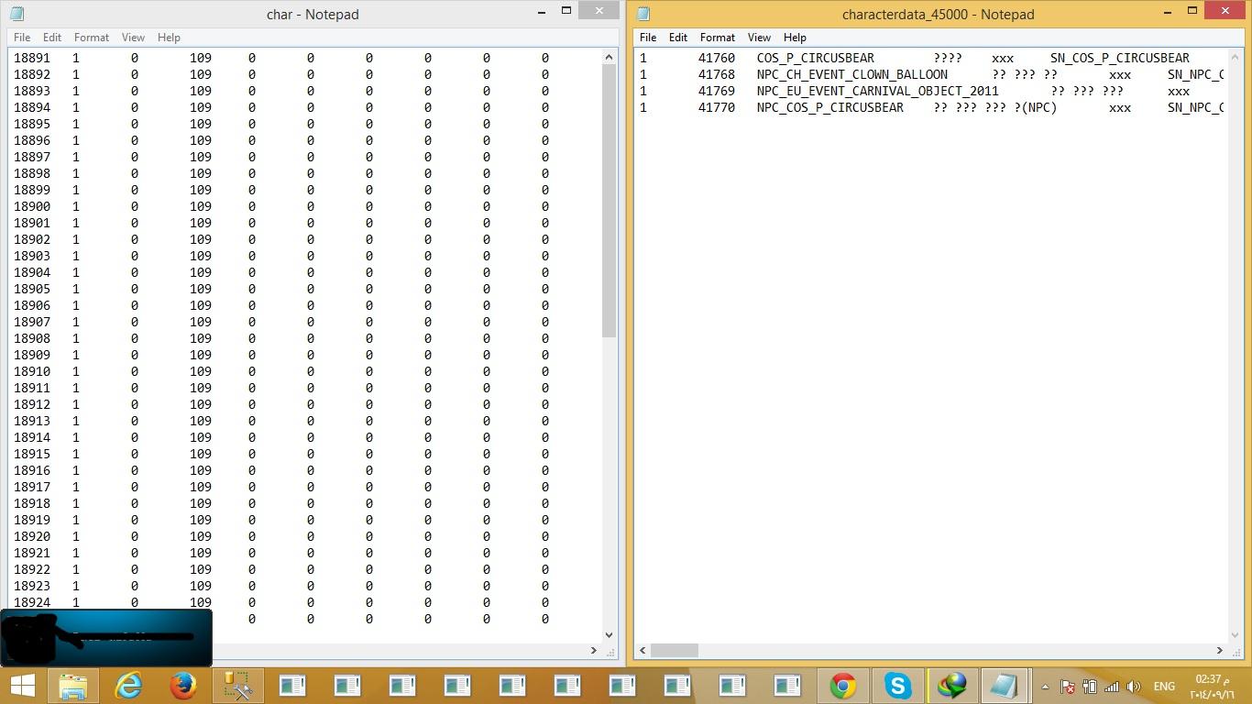
Task: Open View menu in char Notepad
Action: [133, 38]
